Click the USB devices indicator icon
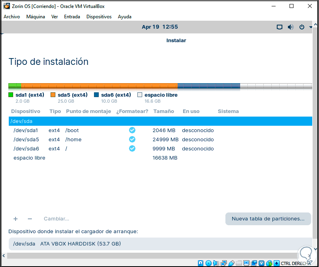Screen dimensions: 319x267 pos(231,263)
